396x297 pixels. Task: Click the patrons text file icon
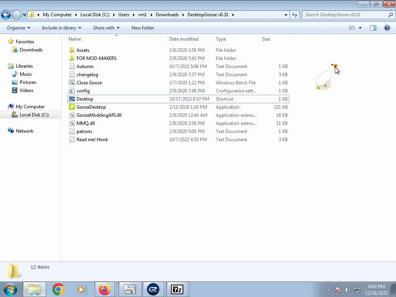72,131
